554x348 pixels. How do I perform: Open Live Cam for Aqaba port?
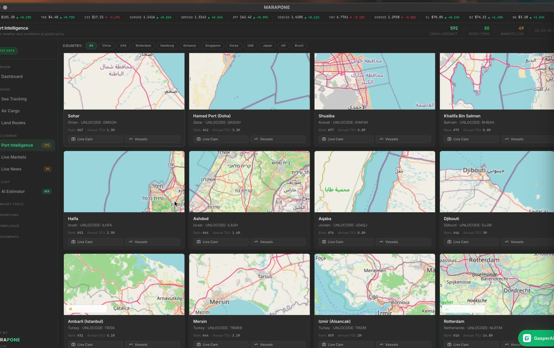pyautogui.click(x=346, y=242)
